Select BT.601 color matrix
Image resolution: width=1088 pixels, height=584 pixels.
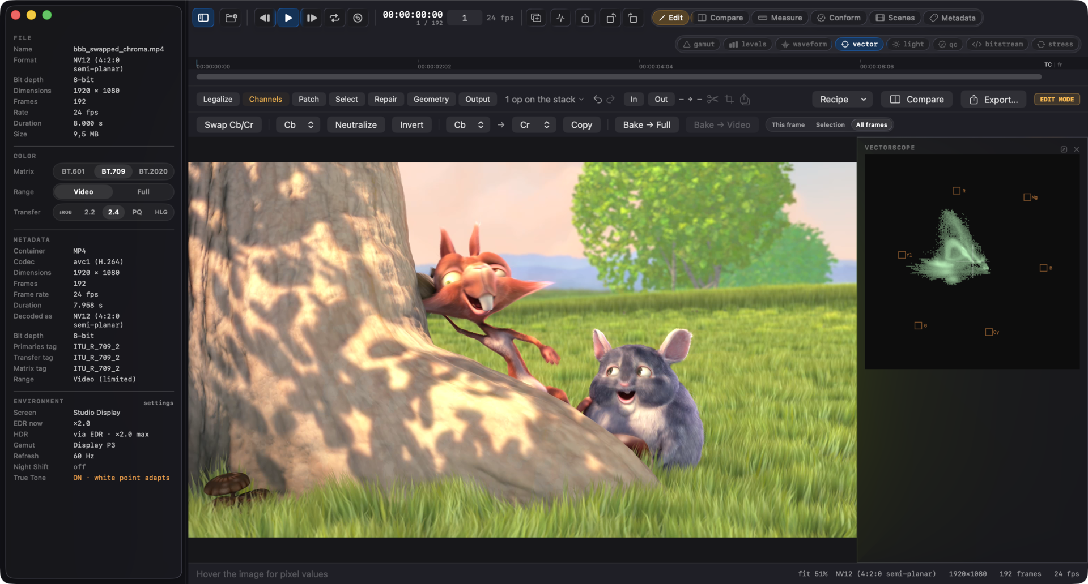73,171
